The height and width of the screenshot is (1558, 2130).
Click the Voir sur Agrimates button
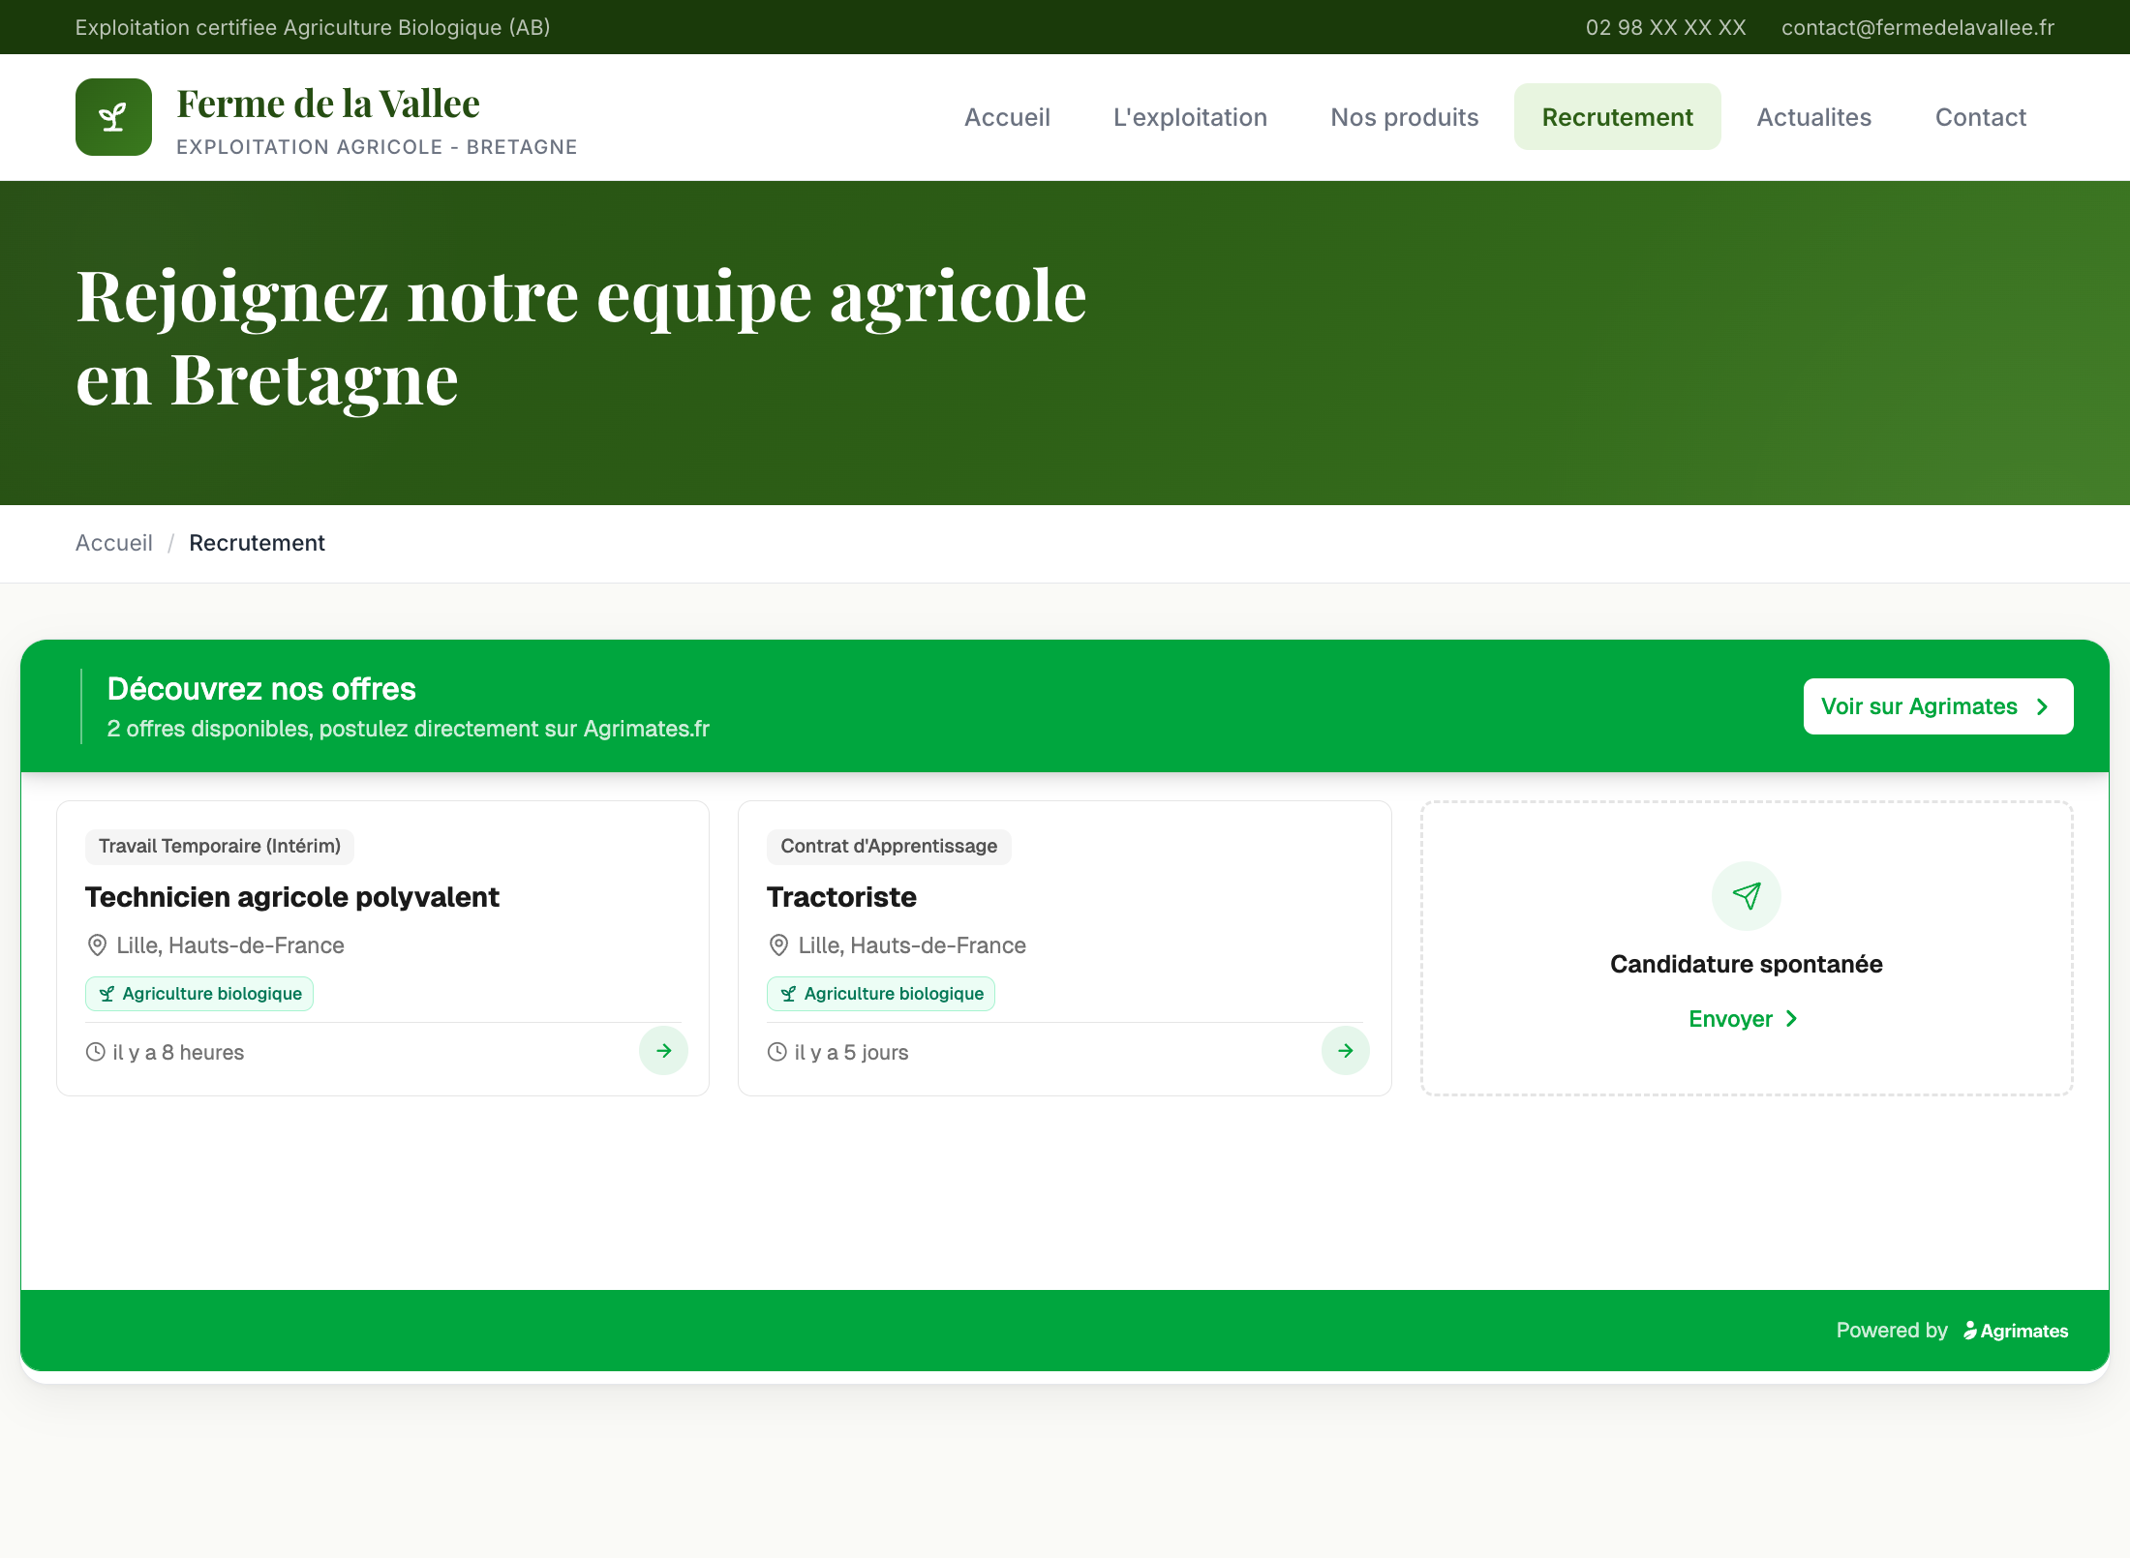pos(1937,706)
